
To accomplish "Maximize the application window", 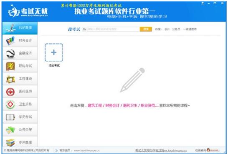I will [215, 3].
